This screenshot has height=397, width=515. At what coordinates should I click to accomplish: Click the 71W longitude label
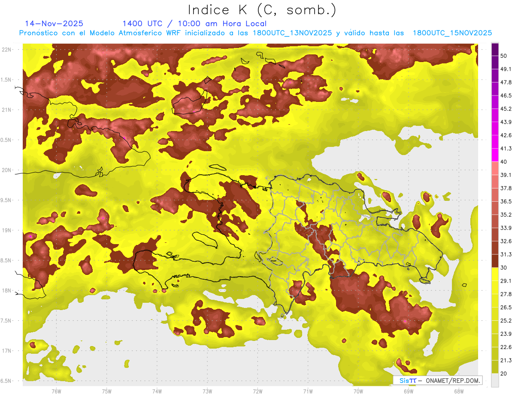[308, 391]
